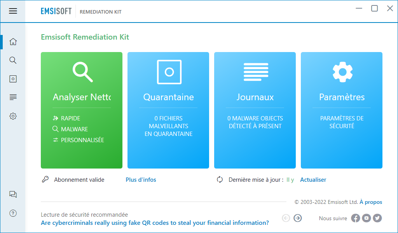The image size is (398, 233).
Task: Open the Analyser Nettoyer tile title
Action: pyautogui.click(x=82, y=97)
